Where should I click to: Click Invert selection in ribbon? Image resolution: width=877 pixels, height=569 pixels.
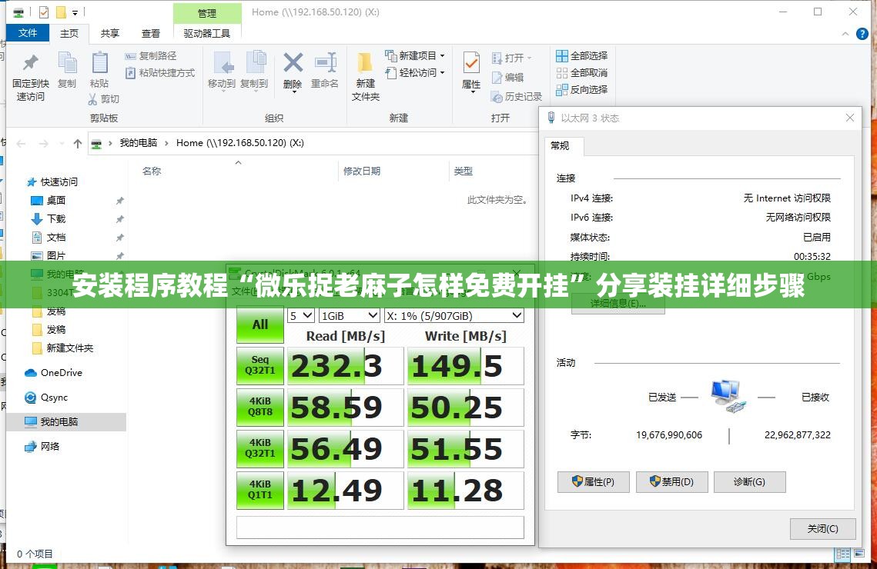[x=581, y=89]
